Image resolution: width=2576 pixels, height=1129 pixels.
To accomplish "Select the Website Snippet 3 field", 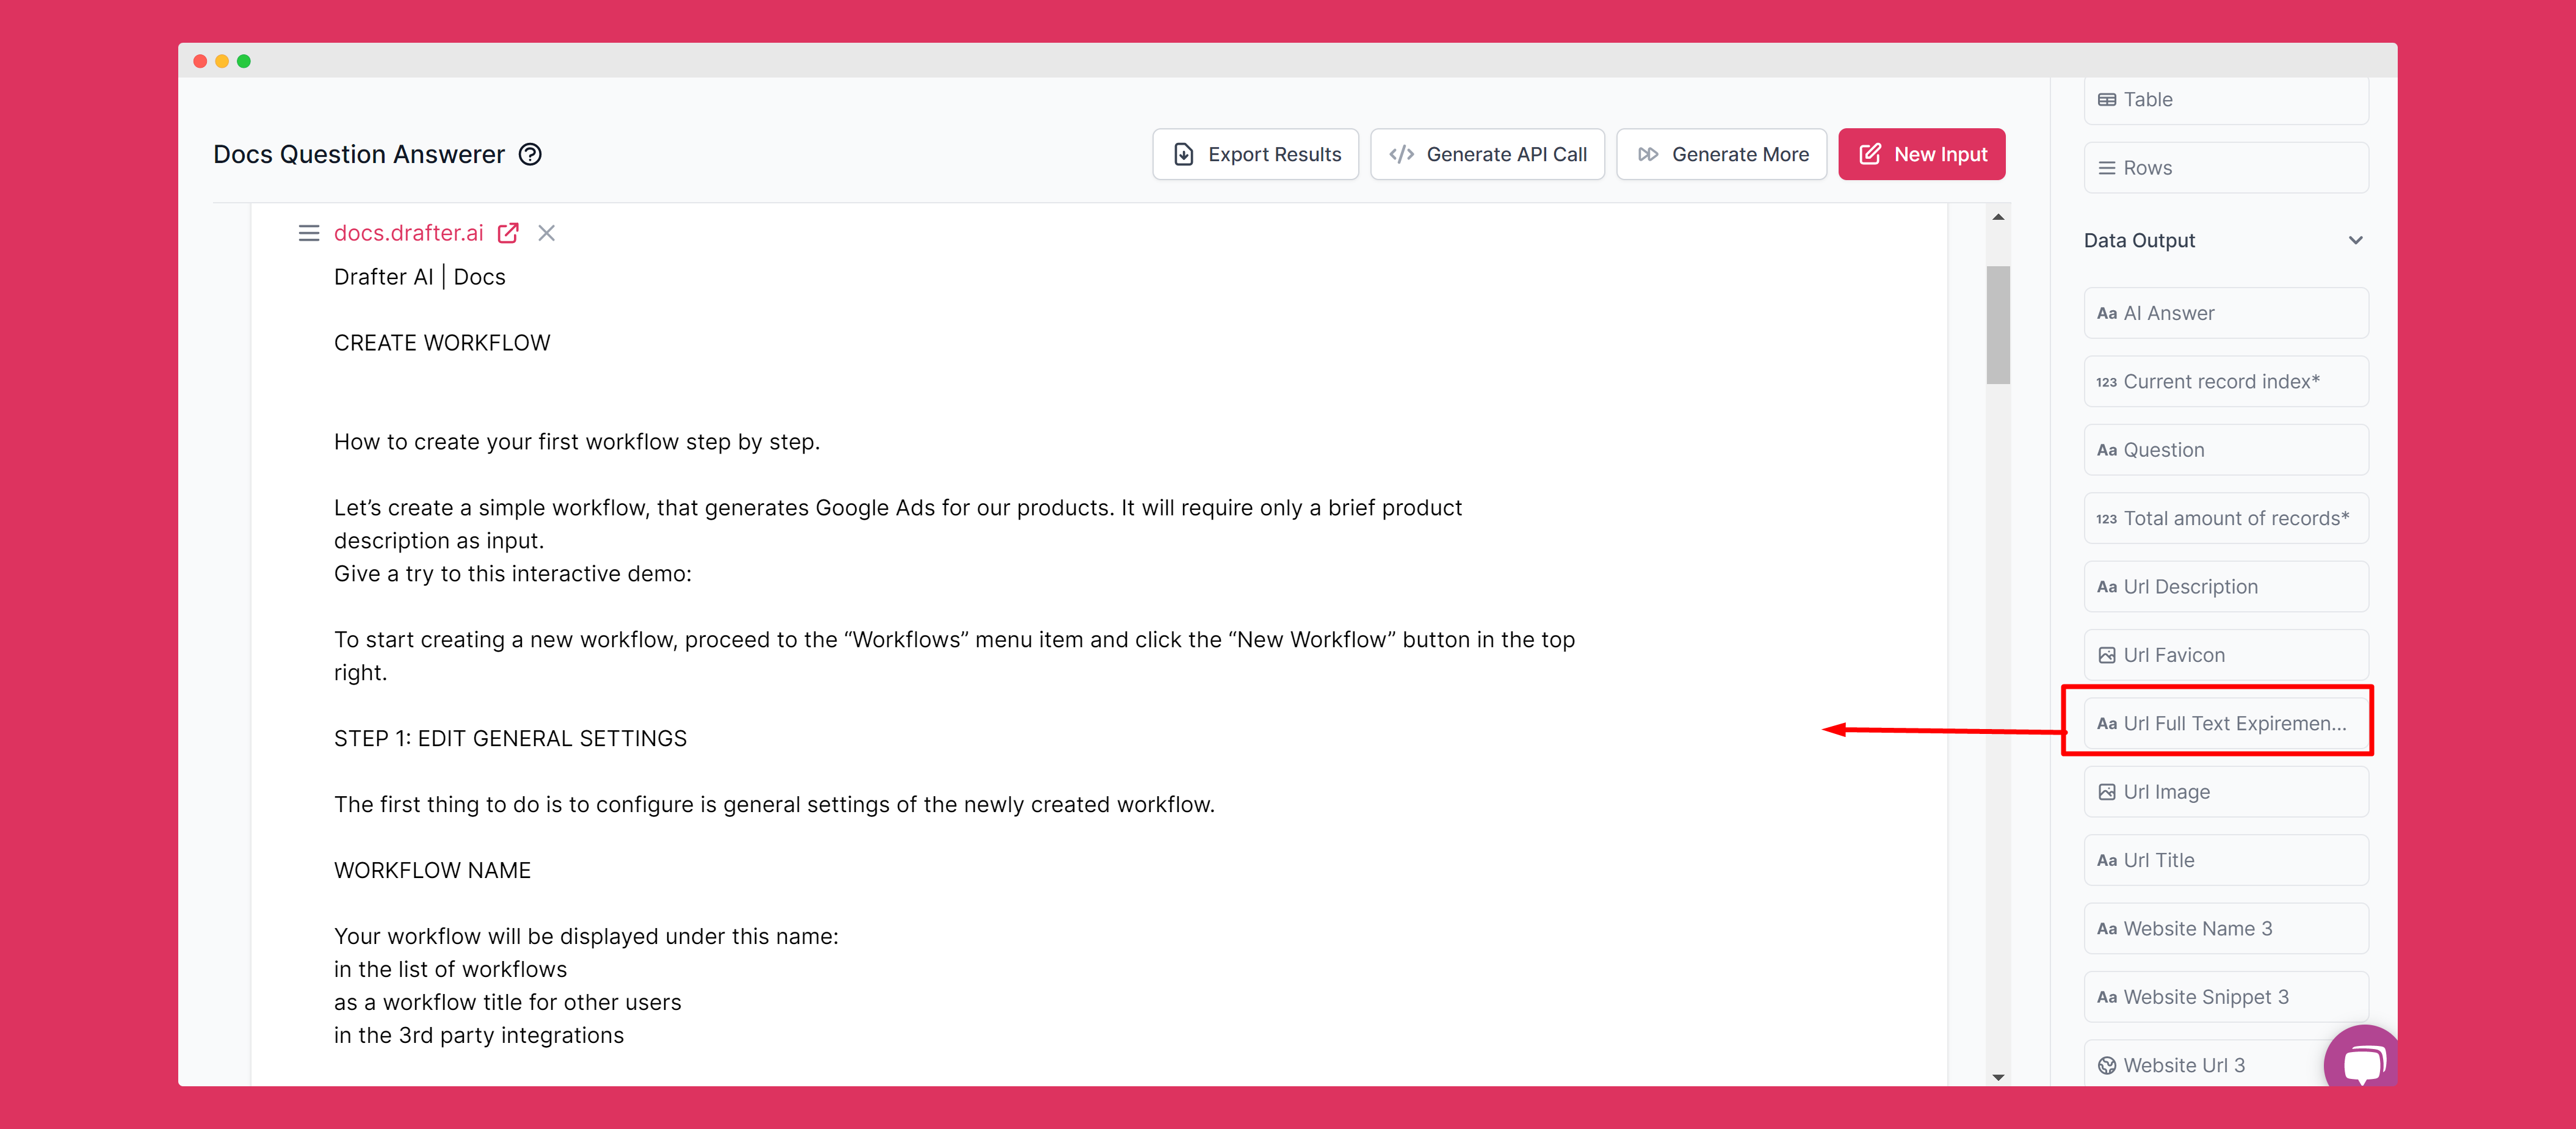I will (2226, 997).
